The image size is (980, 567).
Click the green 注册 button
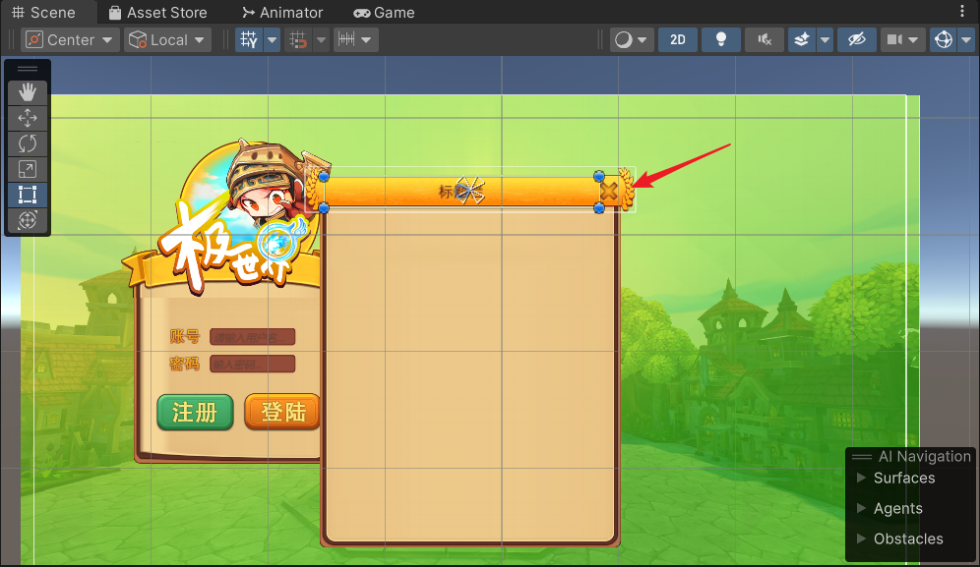pyautogui.click(x=195, y=413)
